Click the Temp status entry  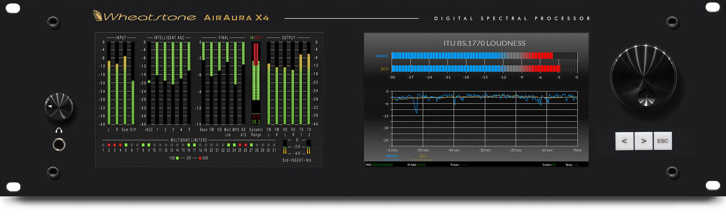(x=572, y=165)
